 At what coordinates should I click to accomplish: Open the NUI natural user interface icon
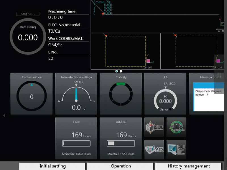[176, 150]
